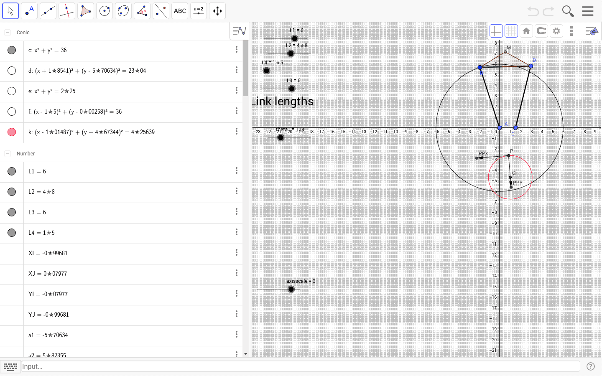Select the Perpendicular Line tool
Viewport: 602px width, 376px height.
[67, 11]
